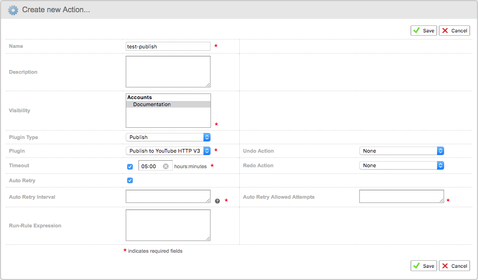This screenshot has height=280, width=478.
Task: Save the new action using the bottom Save button
Action: click(x=423, y=265)
